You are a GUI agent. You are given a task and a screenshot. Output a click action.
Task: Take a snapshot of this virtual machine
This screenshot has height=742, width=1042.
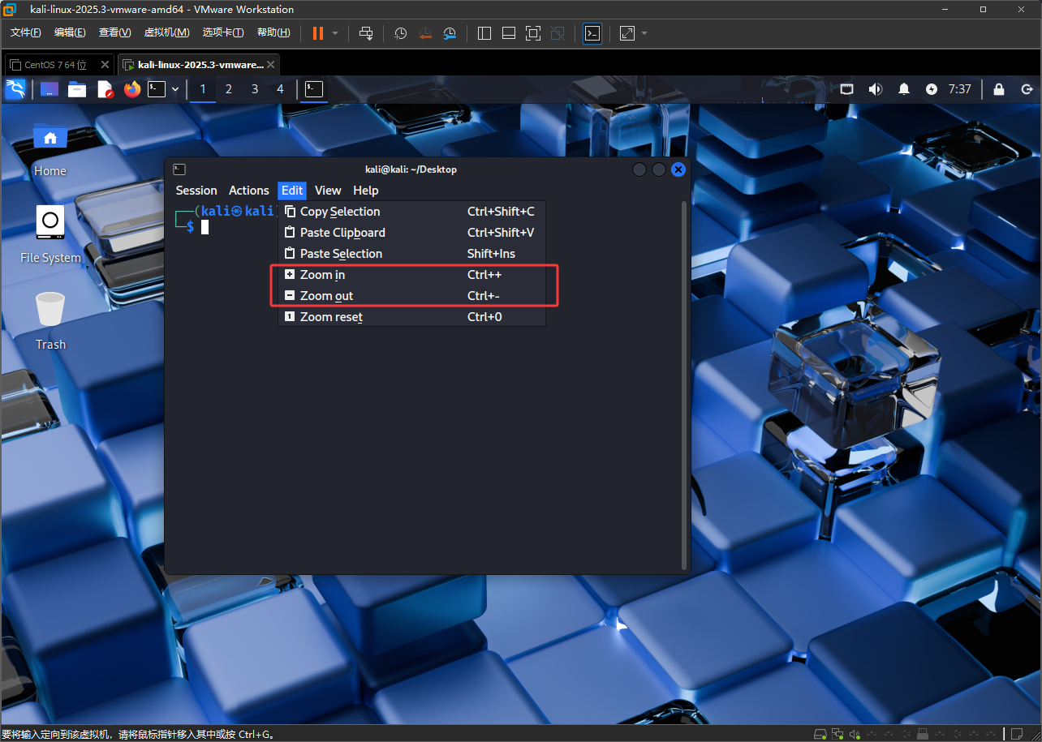click(401, 33)
